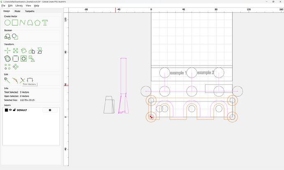Select the gray tool profile shape
The image size is (284, 170).
click(x=109, y=105)
